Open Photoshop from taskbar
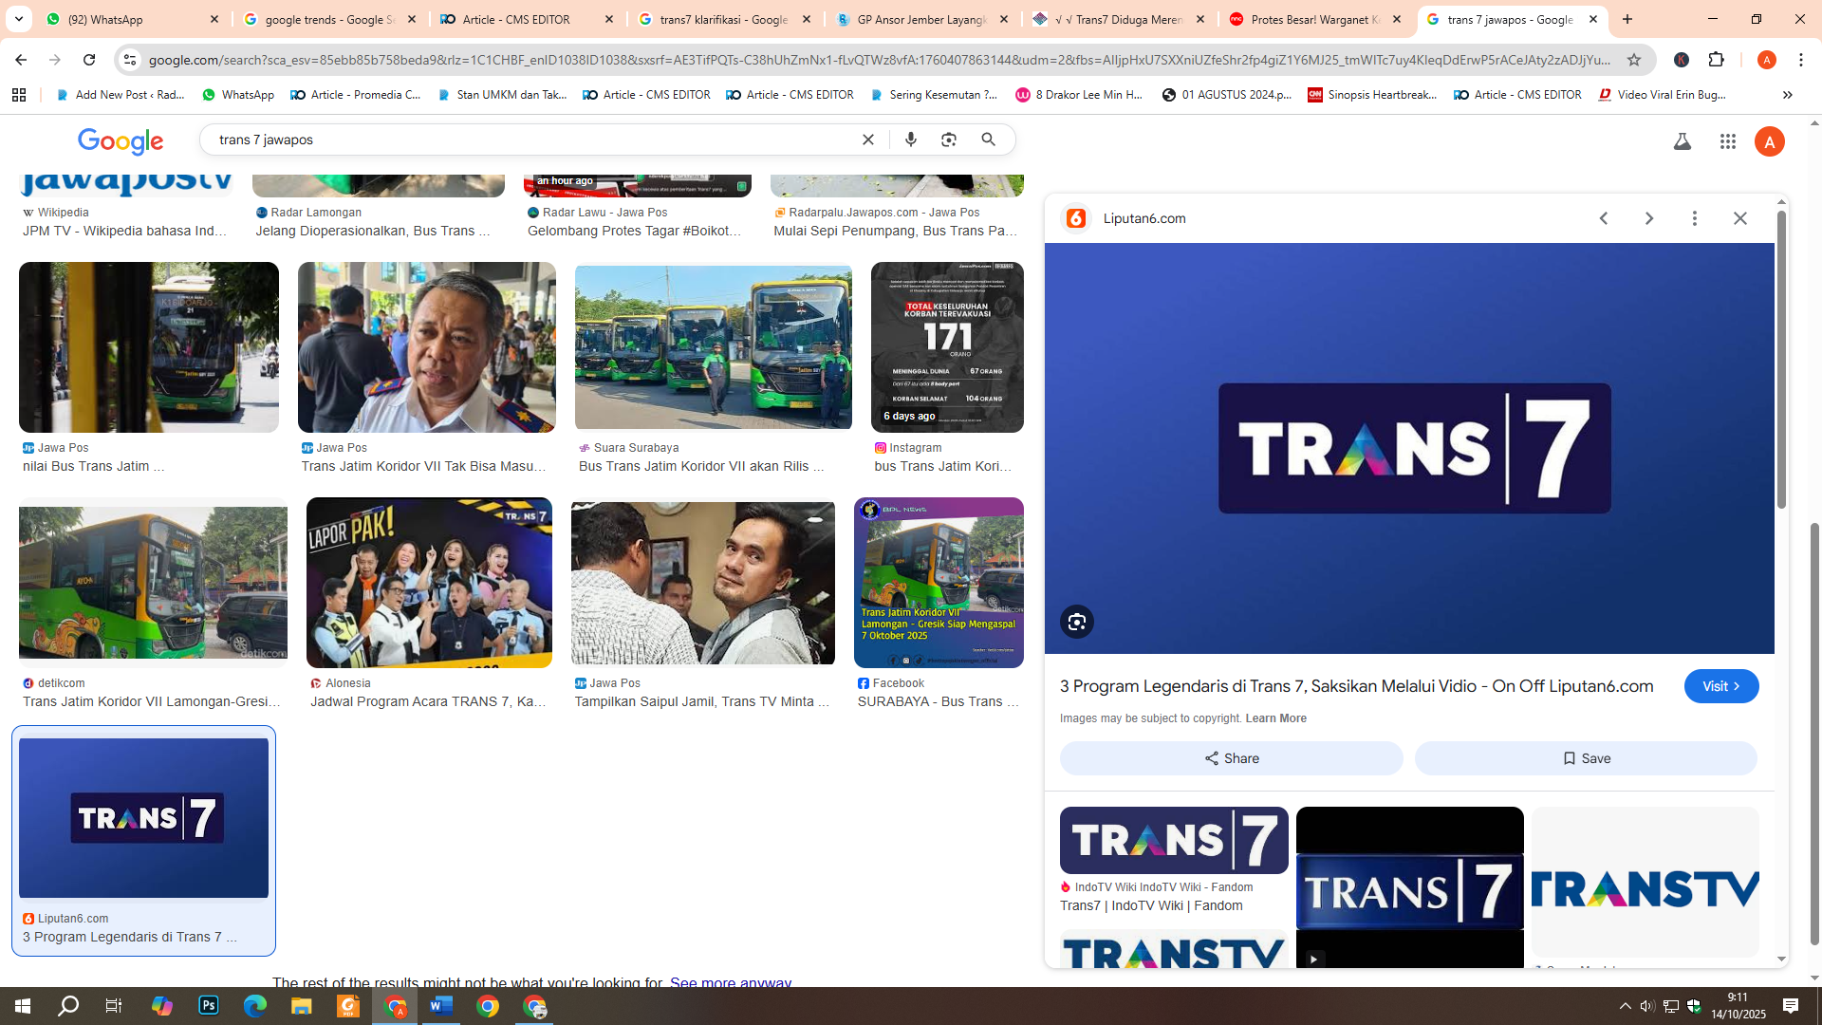Viewport: 1822px width, 1025px height. point(209,1006)
